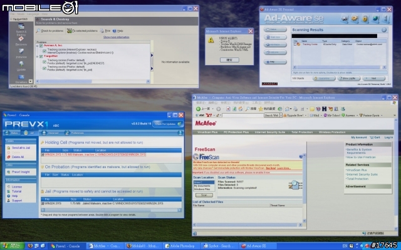Click Print in Spybot toolbar
401x250 pixels.
pyautogui.click(x=105, y=31)
